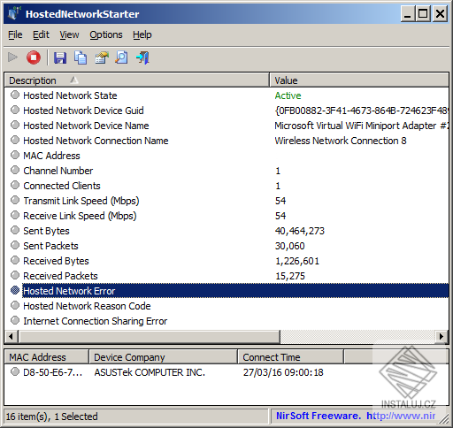The width and height of the screenshot is (453, 428).
Task: Click the Microsoft Virtual WiFi Miniport Adapter value
Action: click(361, 126)
